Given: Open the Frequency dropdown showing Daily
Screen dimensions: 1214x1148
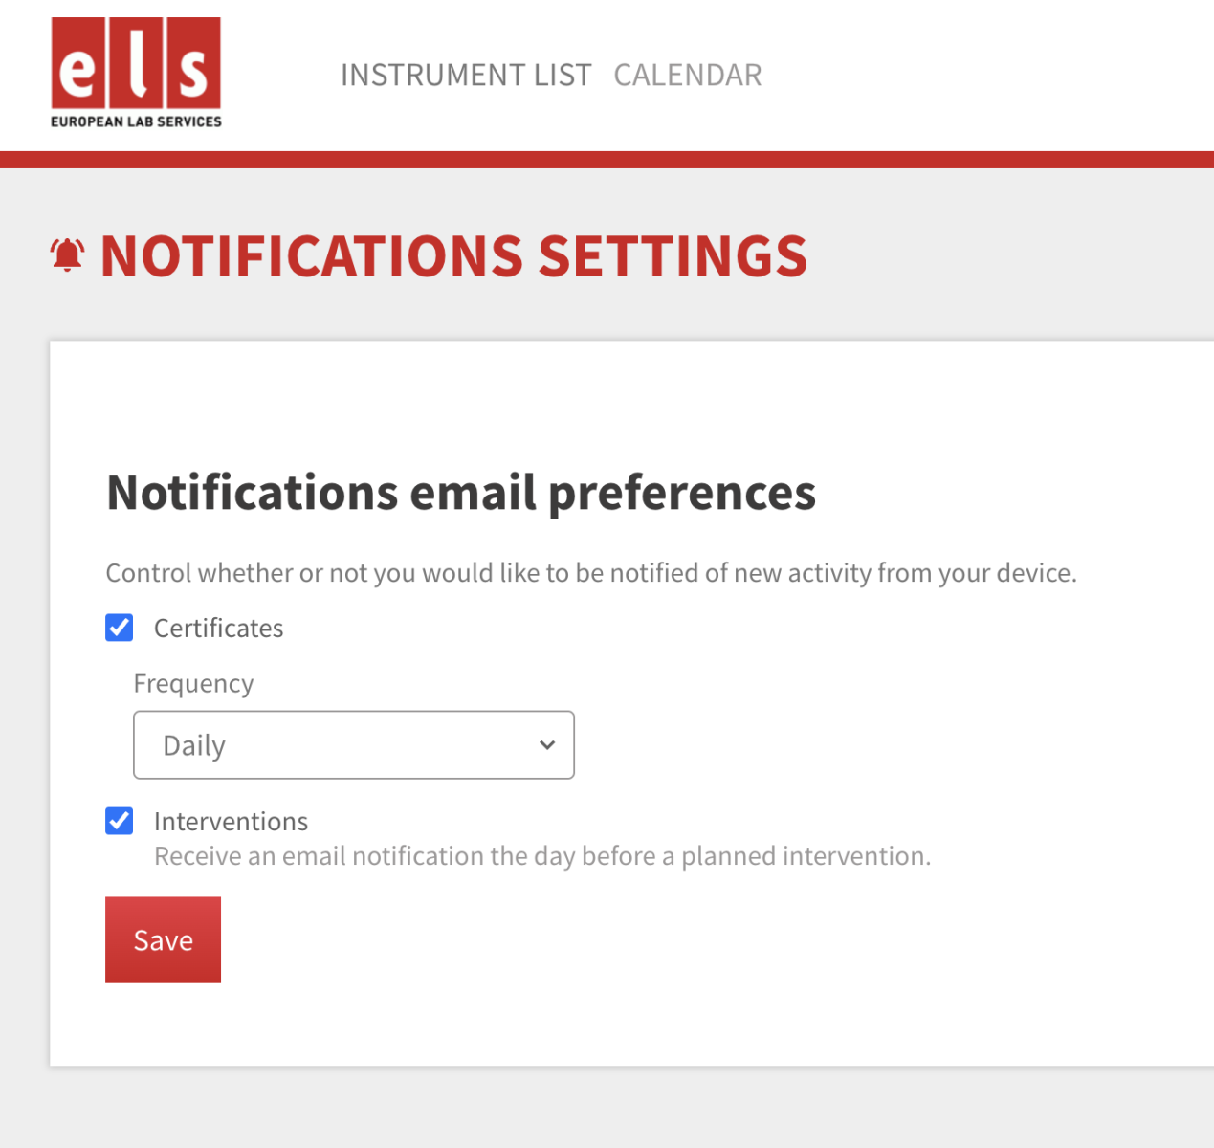Looking at the screenshot, I should pos(353,745).
